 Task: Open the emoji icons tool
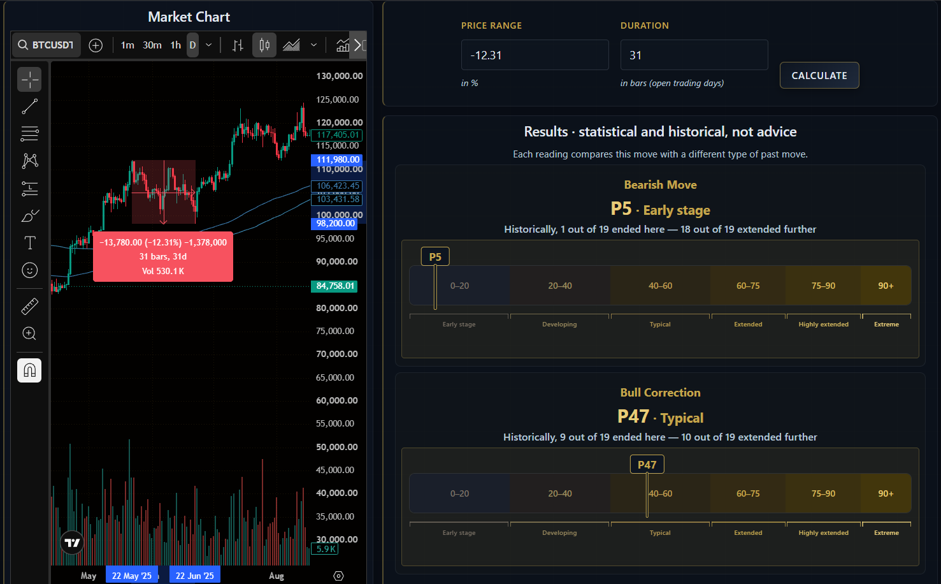click(x=29, y=270)
